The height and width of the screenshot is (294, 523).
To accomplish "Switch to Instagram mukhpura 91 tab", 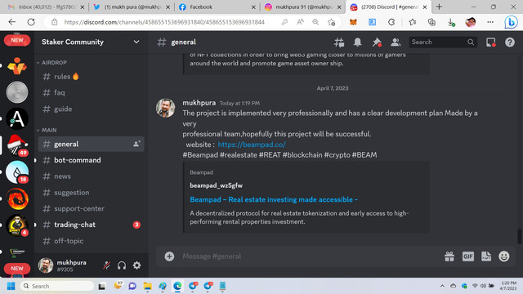I will [302, 7].
